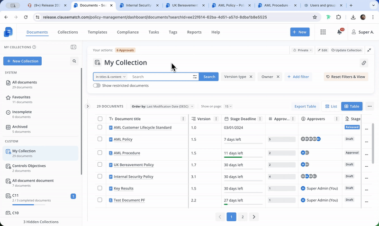Open search filter settings sliders icon
379x226 pixels.
[195, 77]
